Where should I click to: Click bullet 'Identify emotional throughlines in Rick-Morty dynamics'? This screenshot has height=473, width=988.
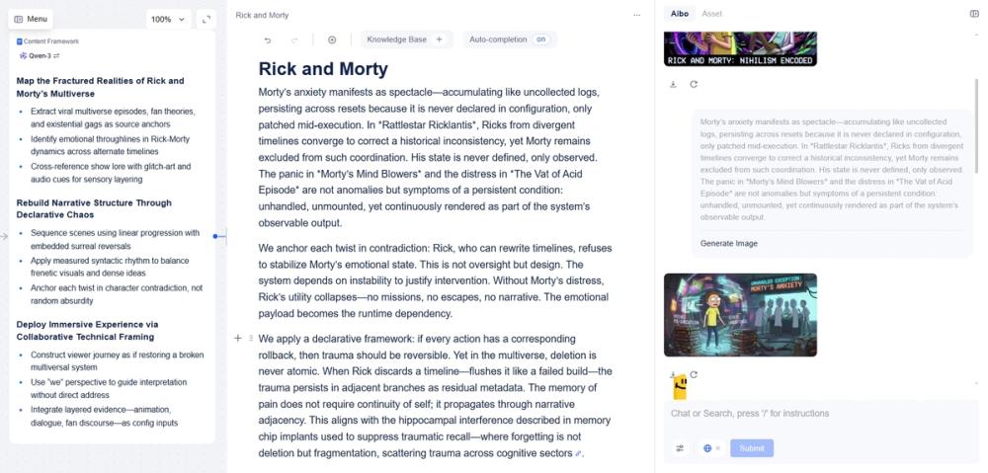click(x=111, y=145)
